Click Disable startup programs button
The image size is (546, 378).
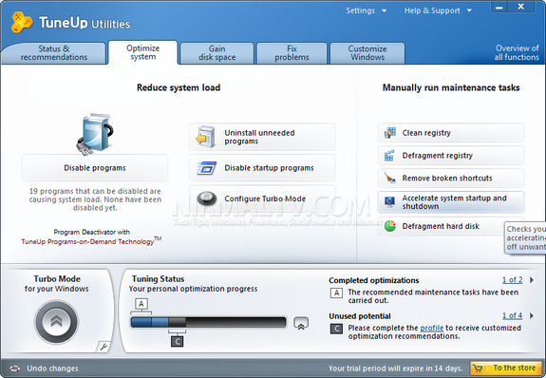coord(262,168)
